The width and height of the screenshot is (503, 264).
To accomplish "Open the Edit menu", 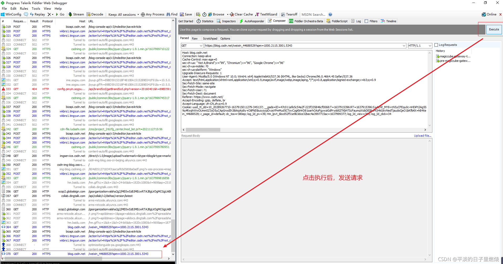I will click(x=13, y=8).
